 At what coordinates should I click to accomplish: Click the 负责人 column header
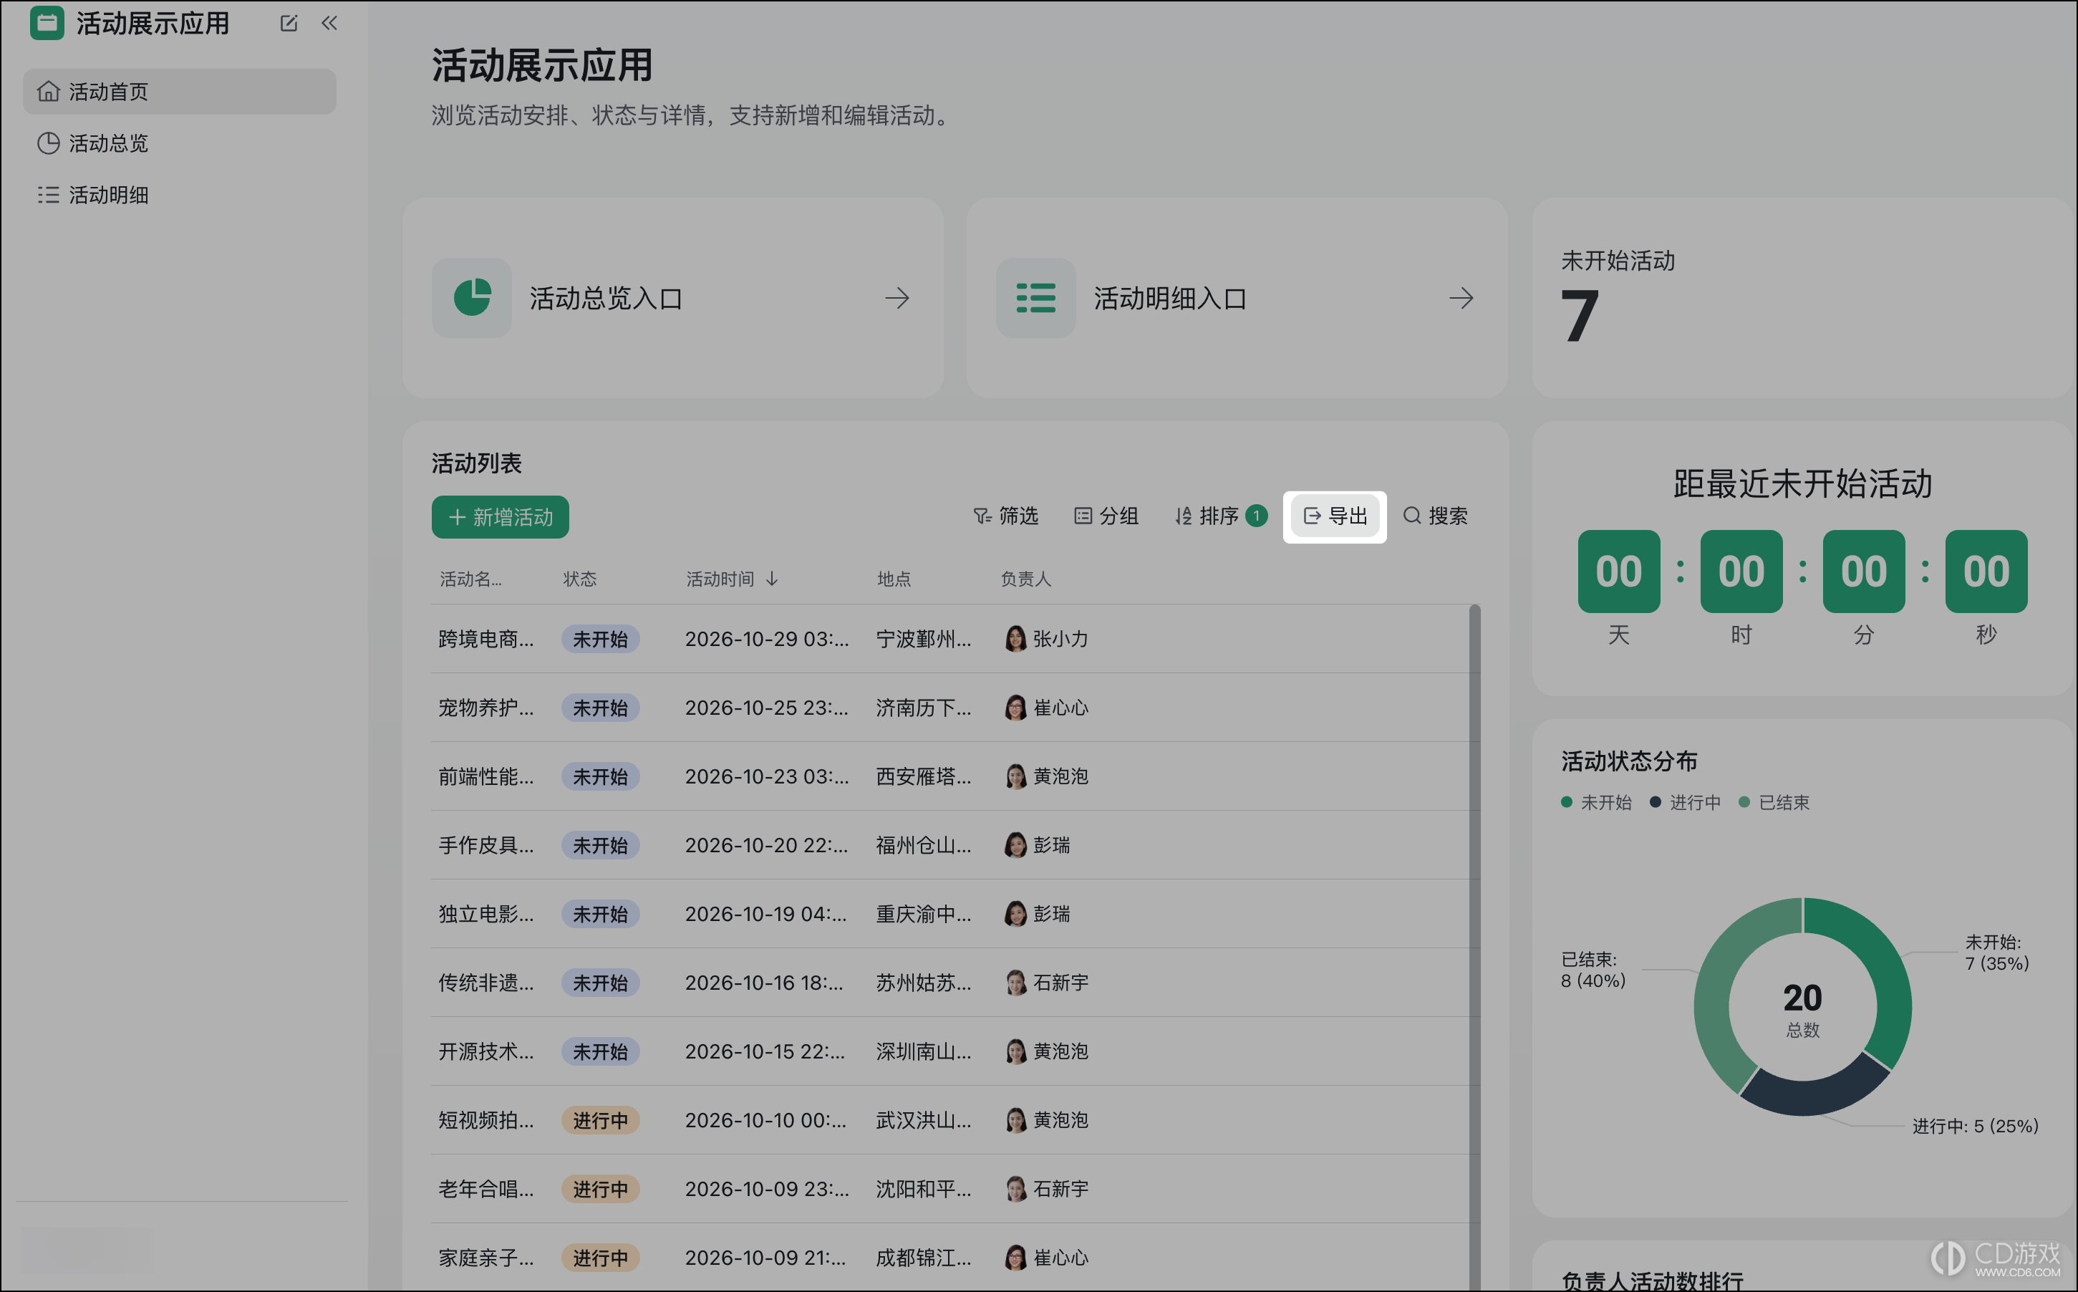pos(1026,579)
